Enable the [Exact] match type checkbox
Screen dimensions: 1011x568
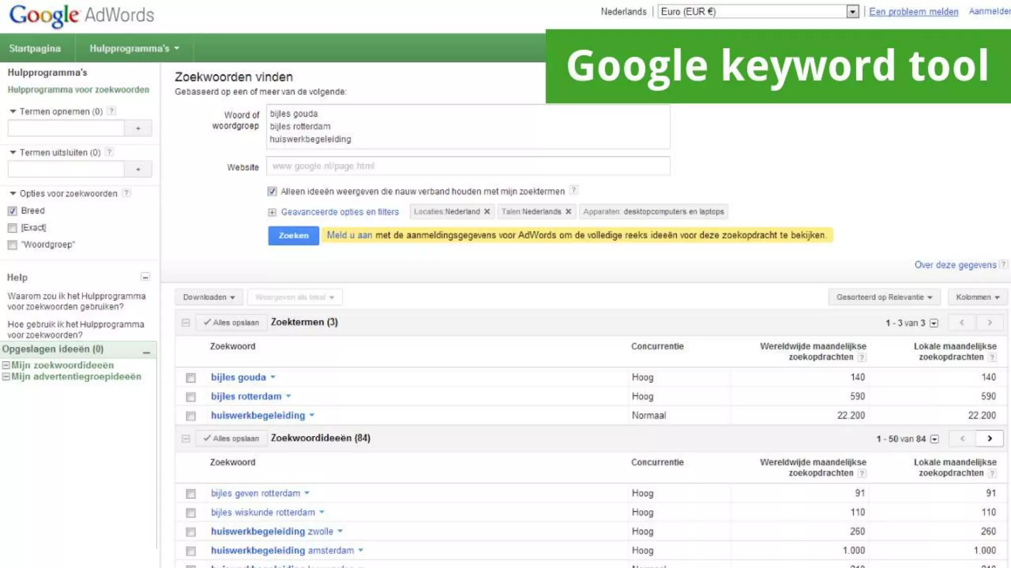tap(13, 228)
